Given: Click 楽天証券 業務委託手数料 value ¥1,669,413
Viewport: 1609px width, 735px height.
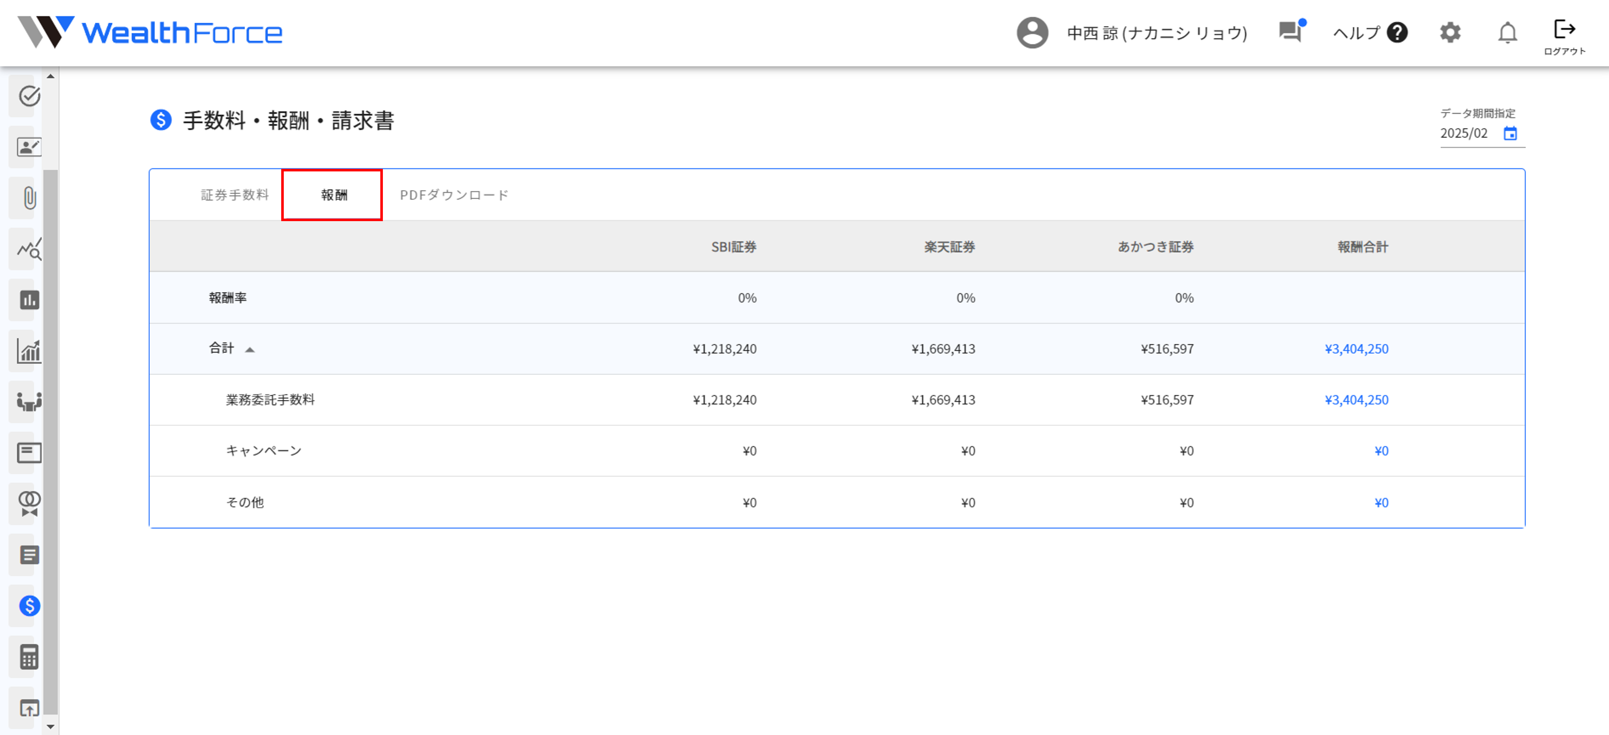Looking at the screenshot, I should coord(942,400).
